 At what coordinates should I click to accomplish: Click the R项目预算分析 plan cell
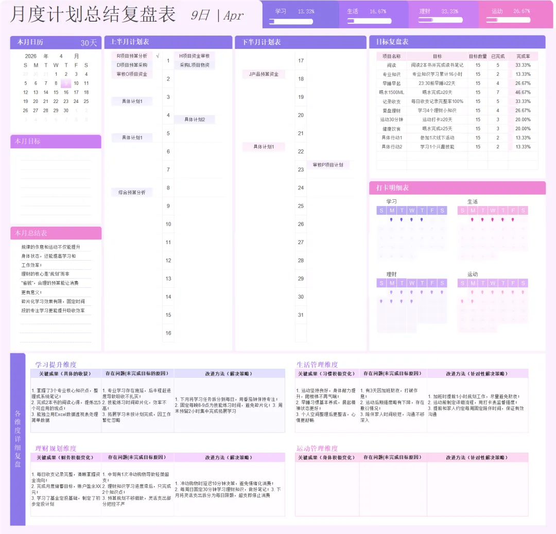(132, 56)
